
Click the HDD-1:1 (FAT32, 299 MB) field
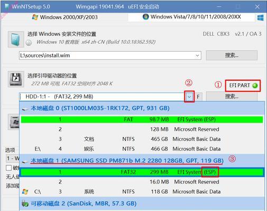[x=102, y=97]
